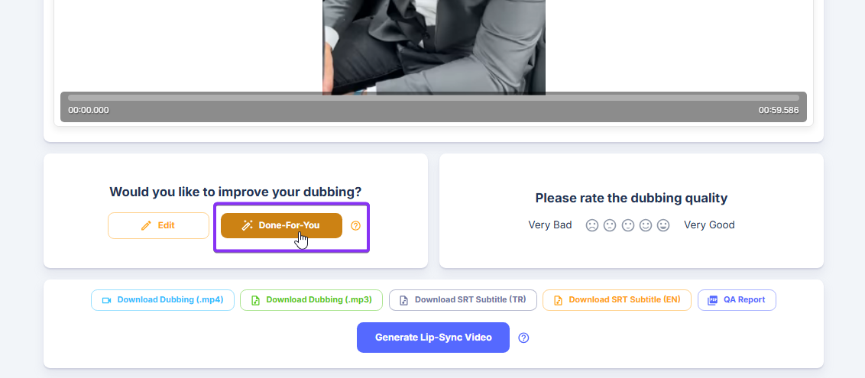Viewport: 865px width, 378px height.
Task: Open help icon beside Done-For-You button
Action: tap(355, 226)
